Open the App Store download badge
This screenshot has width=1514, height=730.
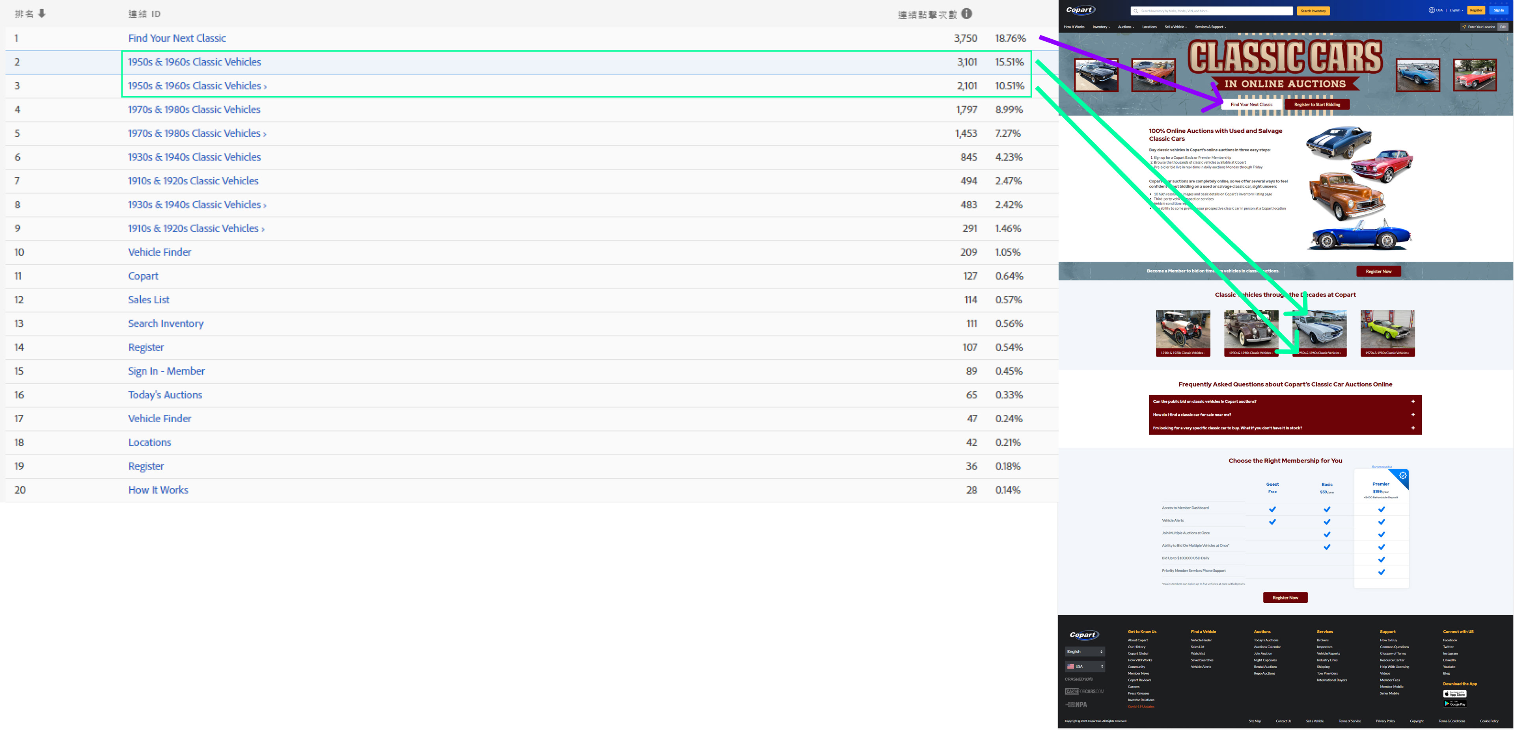tap(1454, 694)
